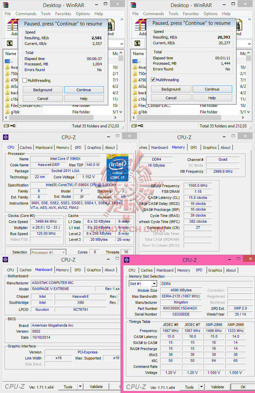255x393 pixels.
Task: Click the CPU-Z title icon in the Mainboard window
Action: (x=5, y=260)
